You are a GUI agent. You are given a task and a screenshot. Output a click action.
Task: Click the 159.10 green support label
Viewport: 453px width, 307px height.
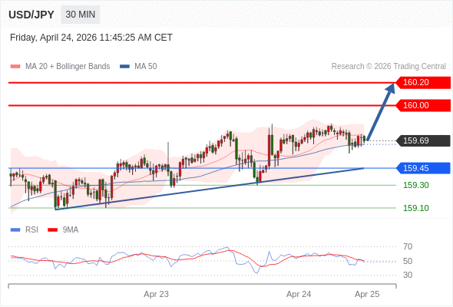(x=415, y=208)
